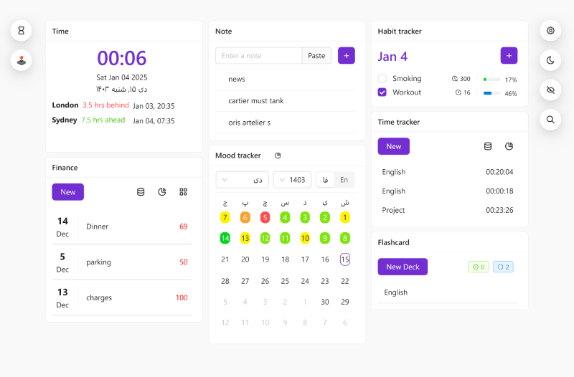The height and width of the screenshot is (377, 574).
Task: Show the Finance pie chart
Action: tap(162, 192)
